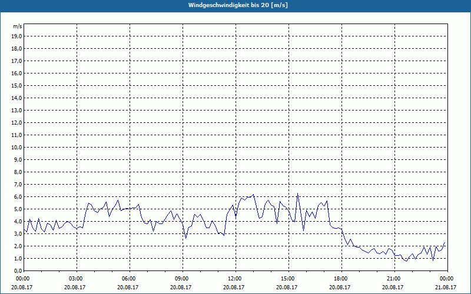Viewport: 471px width, 294px height.
Task: Click the 06:00 time axis label
Action: tap(130, 279)
